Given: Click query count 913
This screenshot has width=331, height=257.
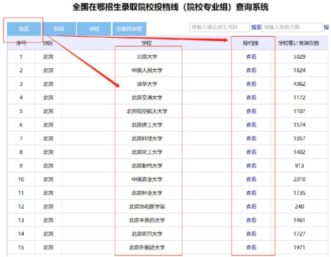Looking at the screenshot, I should pos(300,166).
